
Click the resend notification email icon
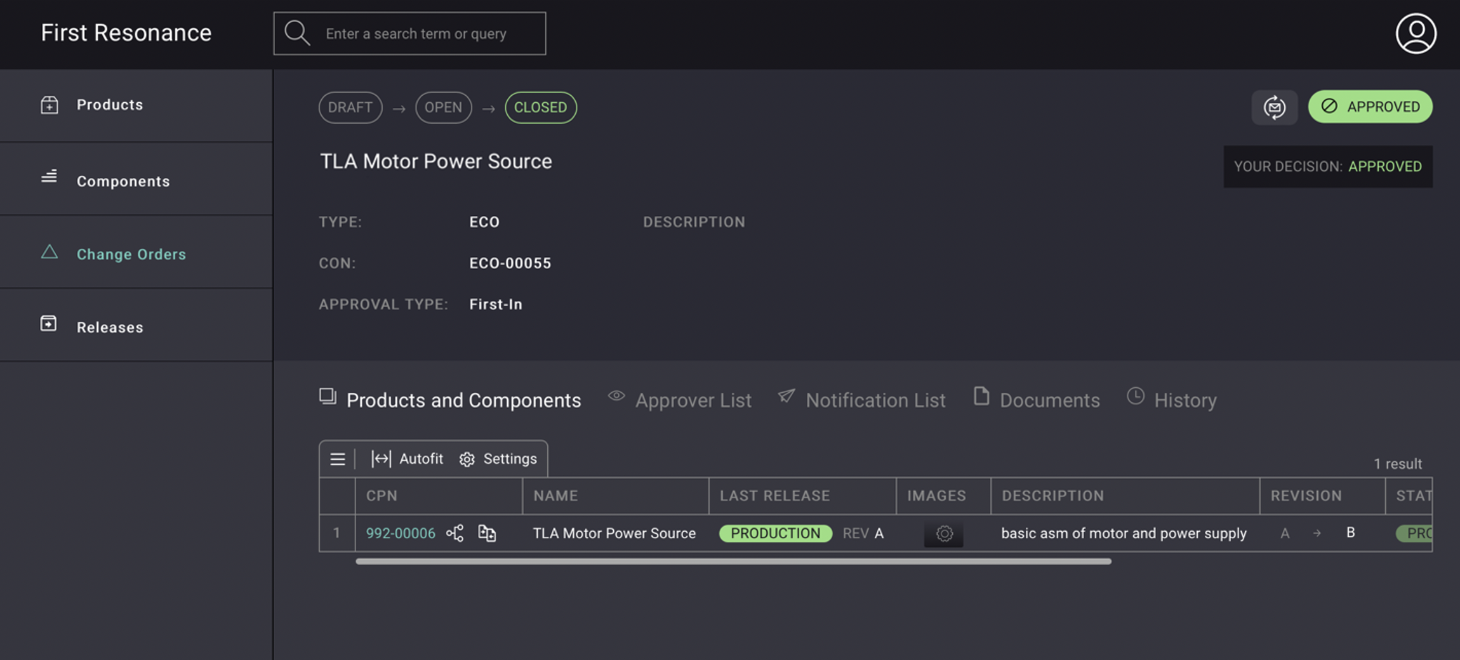click(x=1274, y=107)
